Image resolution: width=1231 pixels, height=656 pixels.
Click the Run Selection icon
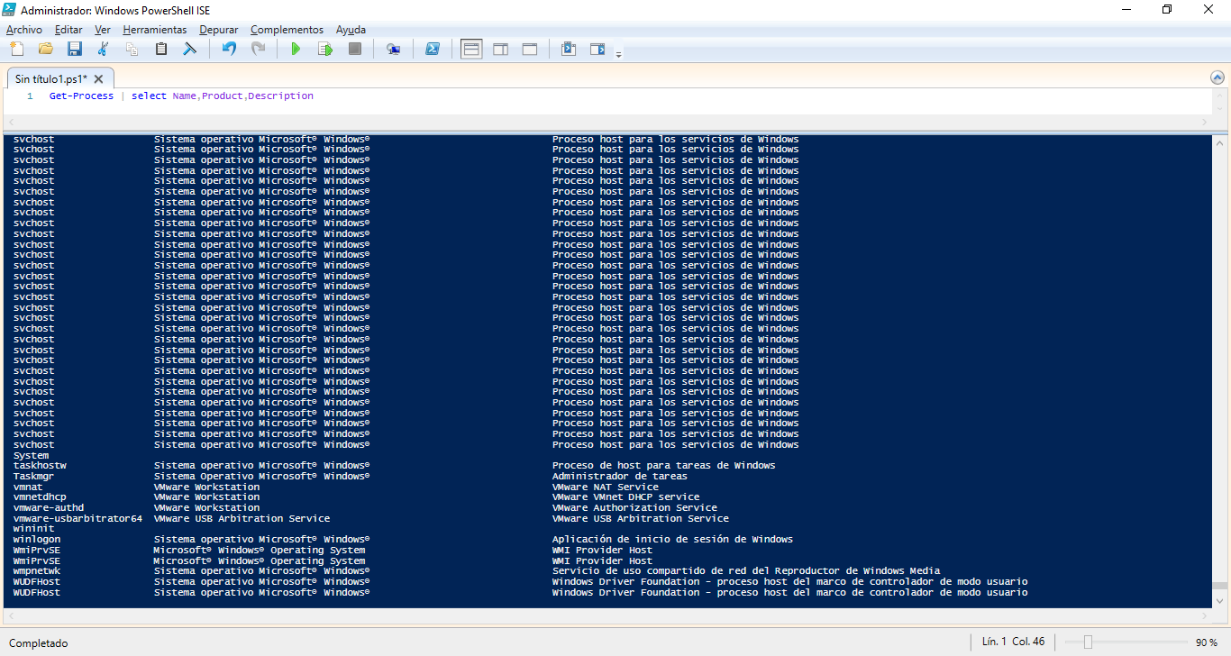[x=325, y=49]
